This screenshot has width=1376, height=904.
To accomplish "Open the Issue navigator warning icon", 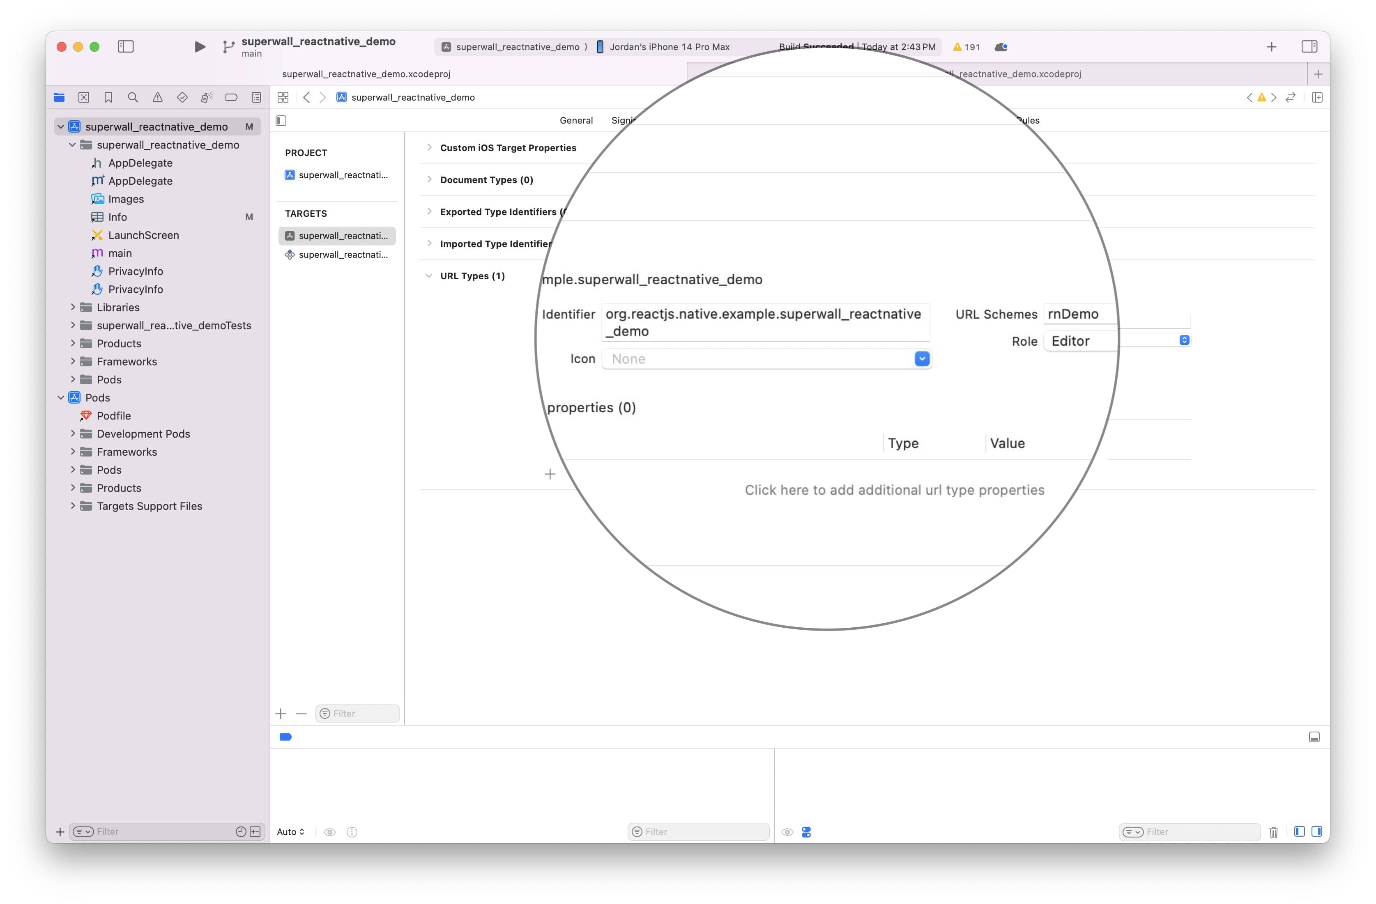I will click(157, 97).
